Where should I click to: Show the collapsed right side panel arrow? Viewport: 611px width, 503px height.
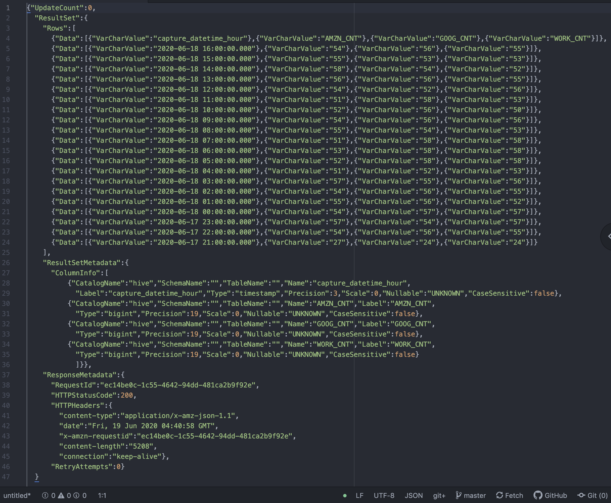pyautogui.click(x=608, y=236)
